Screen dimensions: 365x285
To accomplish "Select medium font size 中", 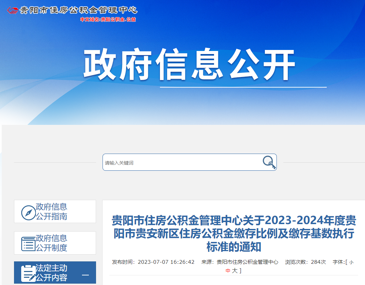I will (228, 271).
